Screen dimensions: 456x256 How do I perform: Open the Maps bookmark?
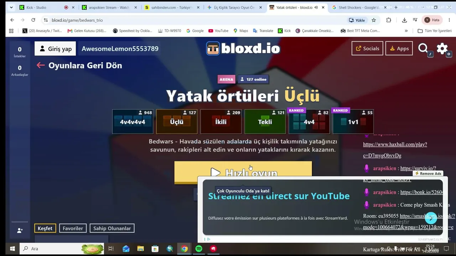pos(240,31)
